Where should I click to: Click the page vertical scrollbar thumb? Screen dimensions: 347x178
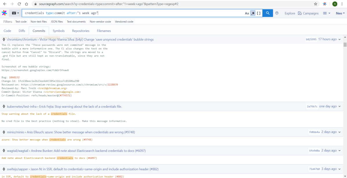(345, 44)
